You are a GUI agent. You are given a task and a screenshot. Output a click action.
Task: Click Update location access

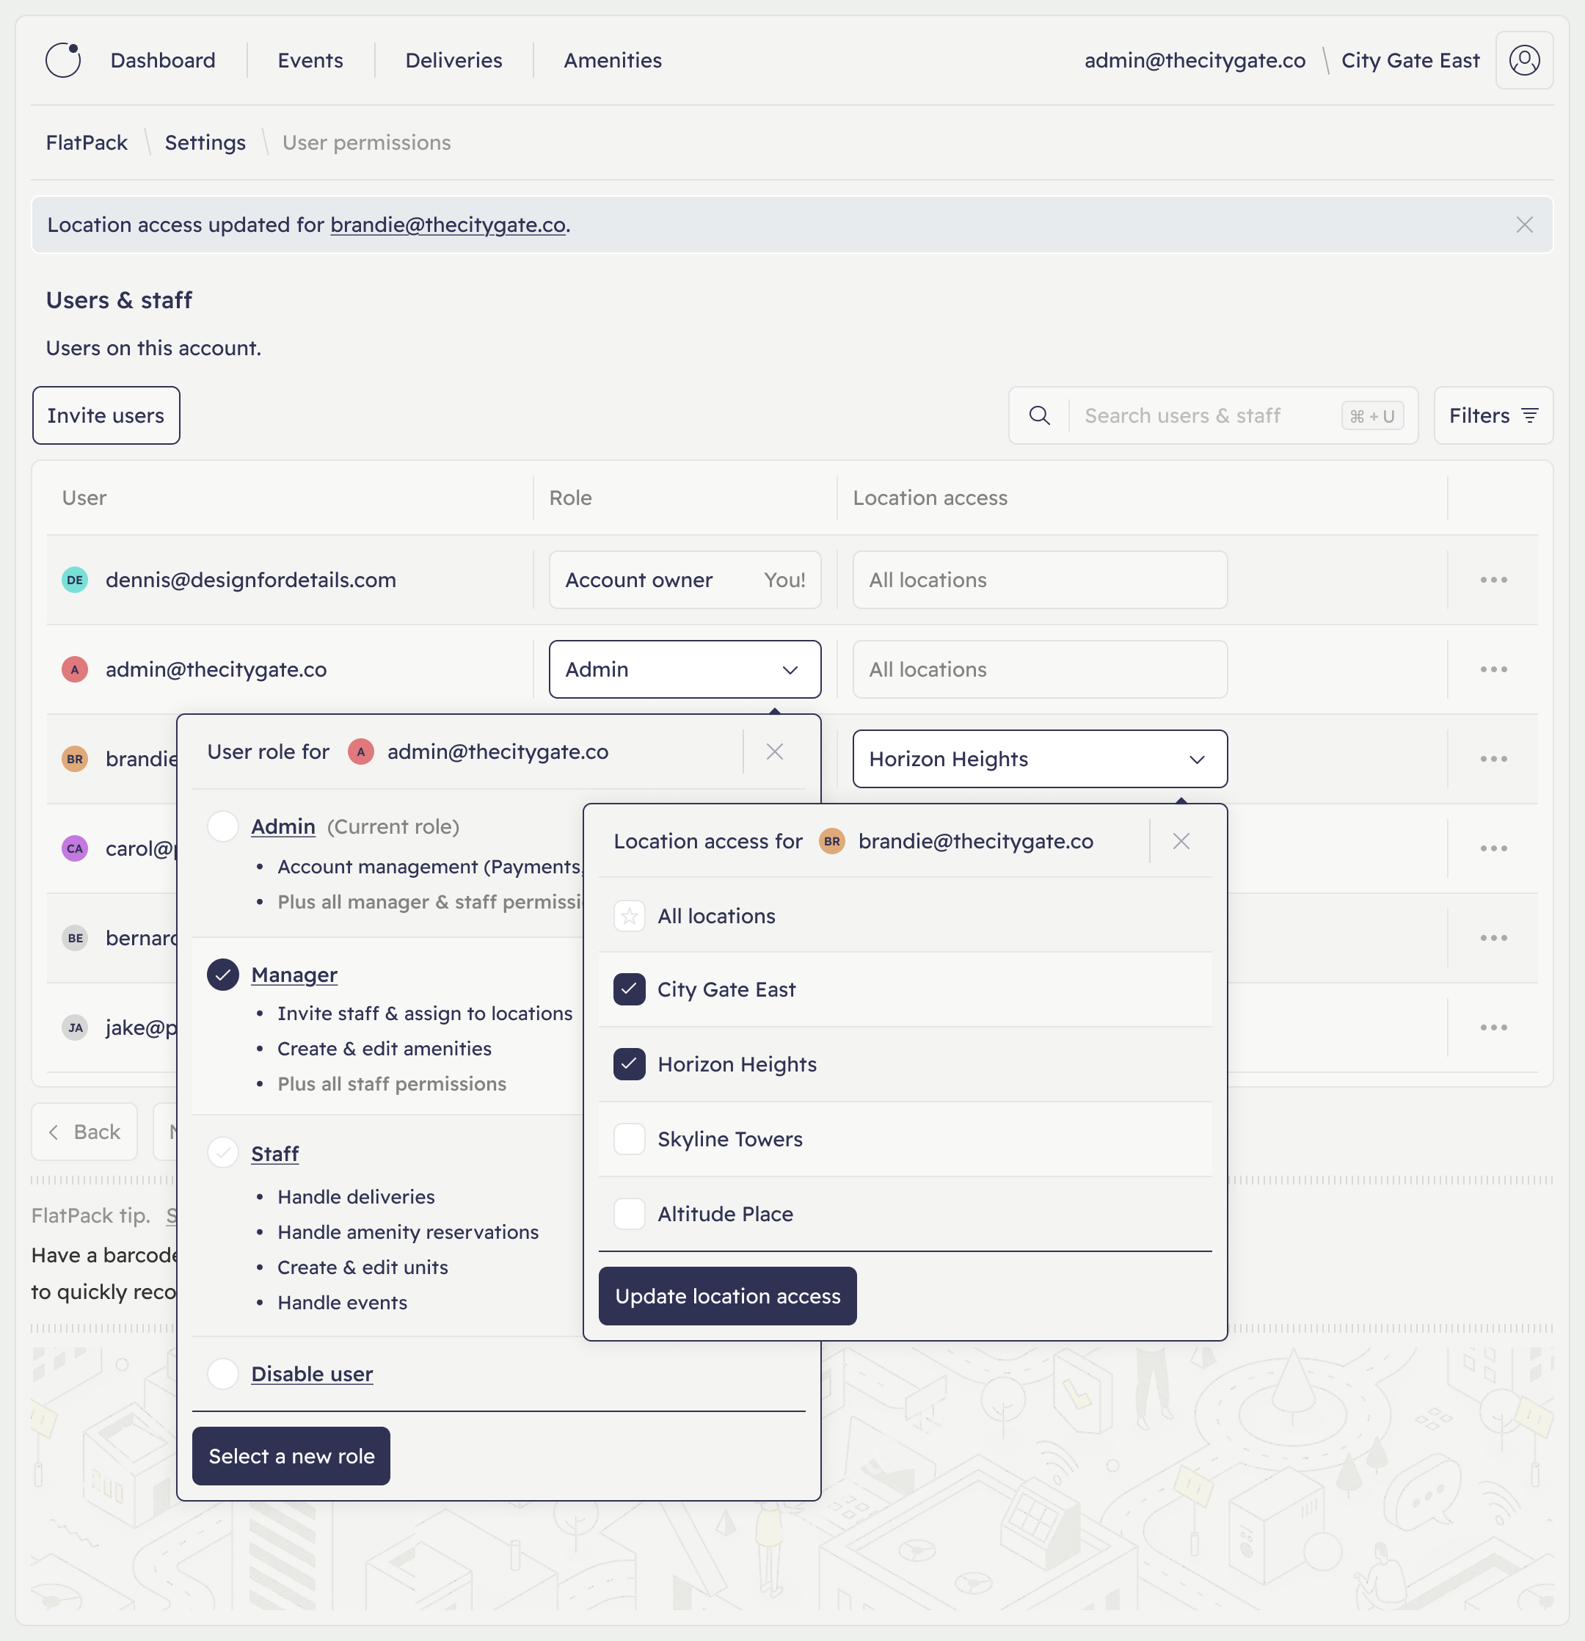(726, 1295)
